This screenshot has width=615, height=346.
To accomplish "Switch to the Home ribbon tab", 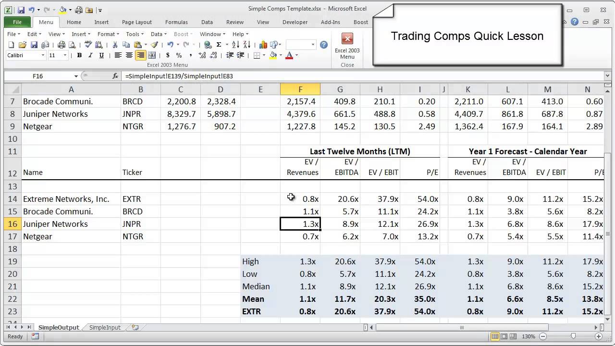I will (74, 22).
